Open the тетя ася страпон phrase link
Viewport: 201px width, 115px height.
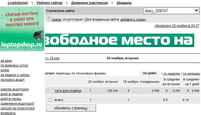tap(68, 91)
